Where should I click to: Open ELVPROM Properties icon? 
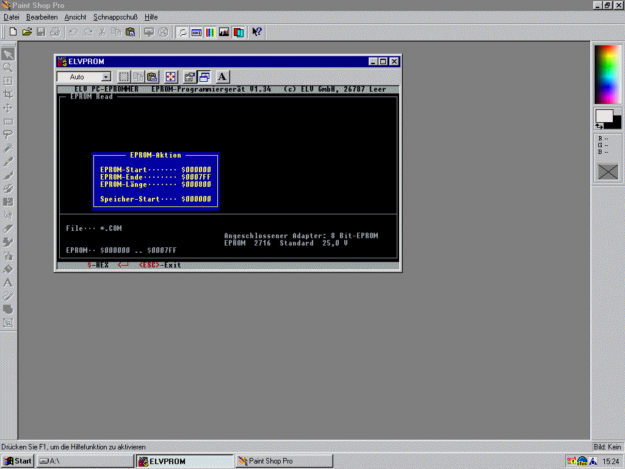tap(189, 77)
